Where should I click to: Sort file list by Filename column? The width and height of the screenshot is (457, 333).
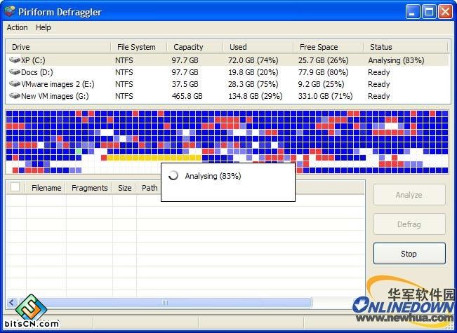[x=46, y=188]
